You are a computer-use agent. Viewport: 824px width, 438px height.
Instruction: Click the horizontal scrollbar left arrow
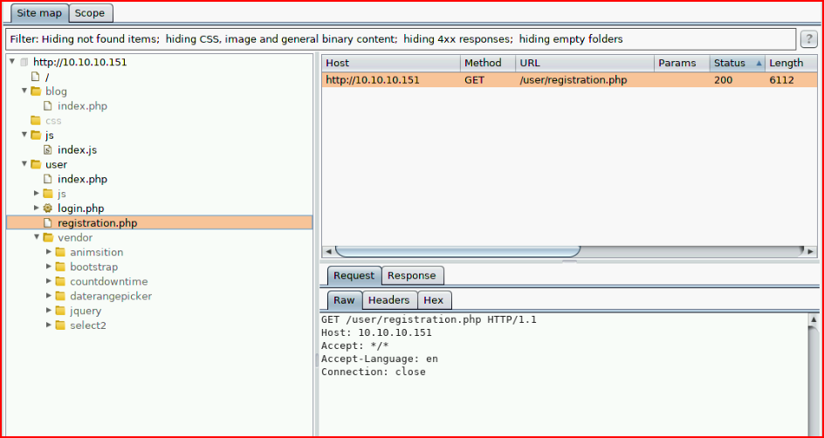coord(328,251)
